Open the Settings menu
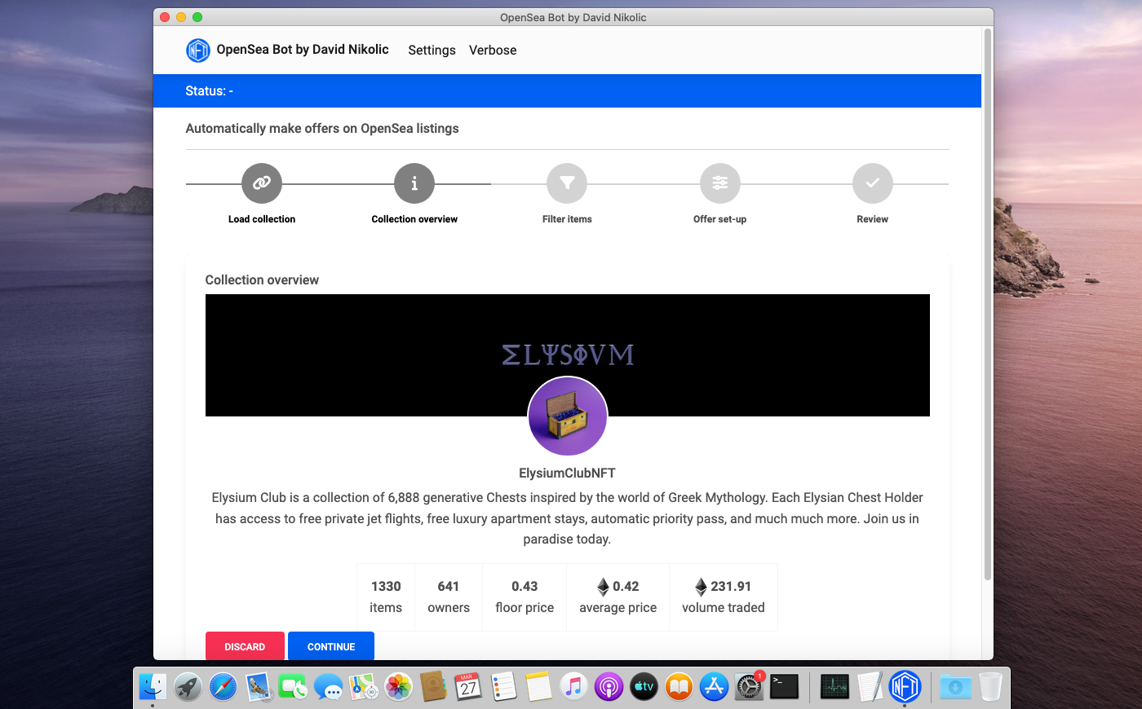 pyautogui.click(x=432, y=51)
